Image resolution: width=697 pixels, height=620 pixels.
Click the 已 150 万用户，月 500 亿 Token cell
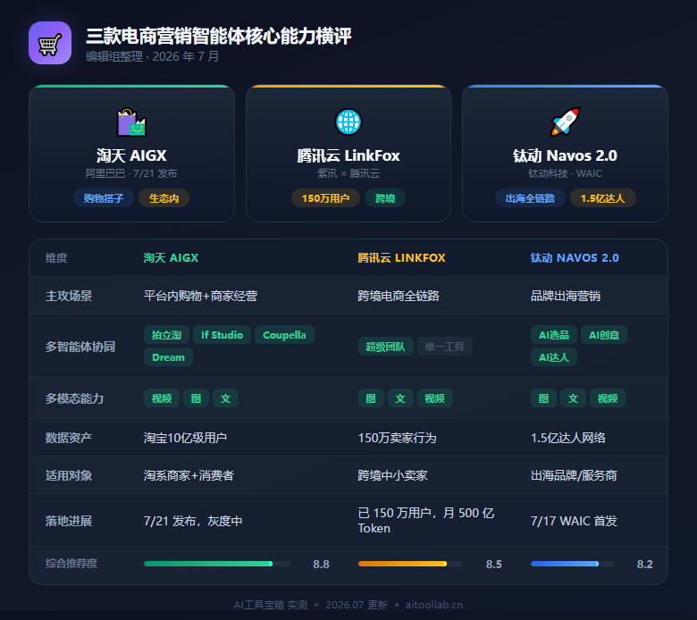[x=426, y=521]
